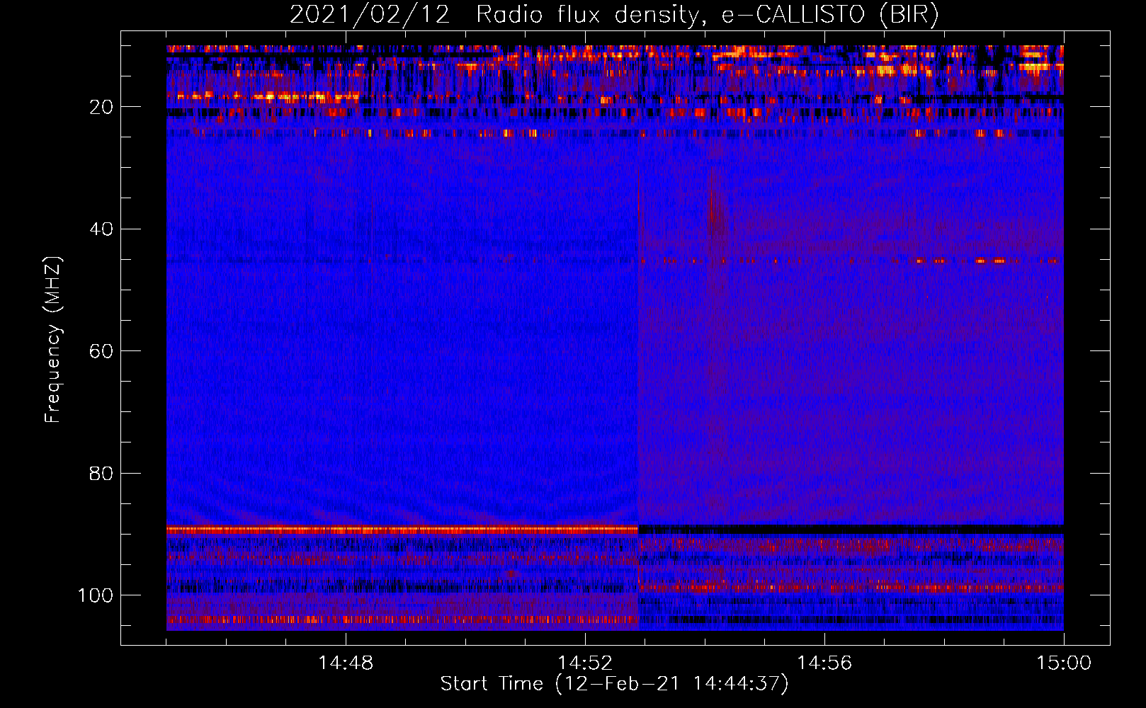
Task: Click the plot title '2021/02/12 Radio flux density'
Action: 495,14
